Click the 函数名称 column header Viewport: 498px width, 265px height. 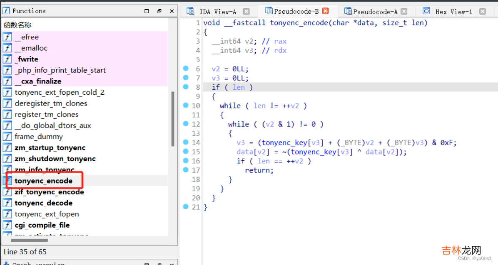point(17,25)
